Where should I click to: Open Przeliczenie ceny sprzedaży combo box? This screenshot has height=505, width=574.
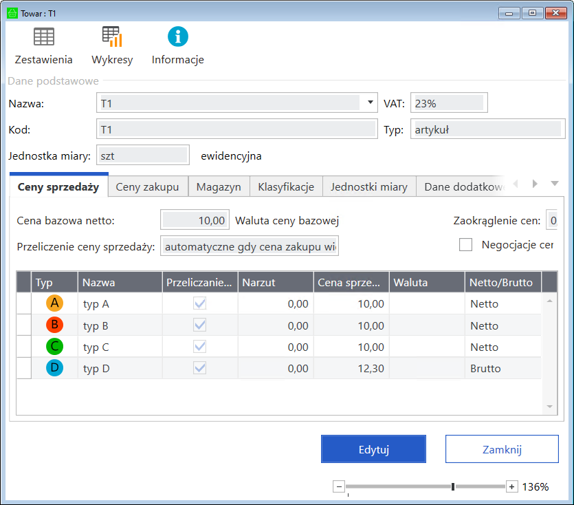tap(250, 246)
